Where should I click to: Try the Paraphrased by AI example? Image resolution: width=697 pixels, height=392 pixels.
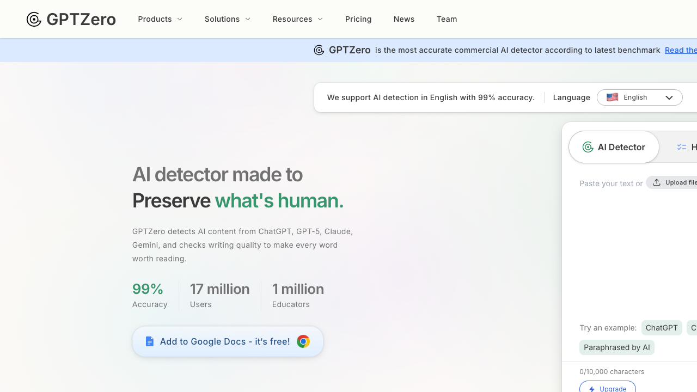(617, 347)
